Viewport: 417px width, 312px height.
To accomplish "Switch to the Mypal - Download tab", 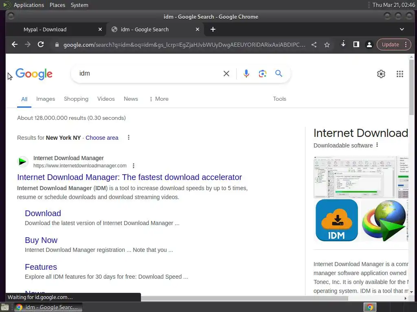I will pyautogui.click(x=55, y=29).
